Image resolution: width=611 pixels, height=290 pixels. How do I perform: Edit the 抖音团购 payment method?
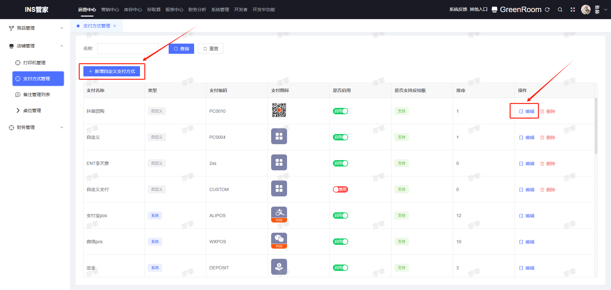point(527,111)
